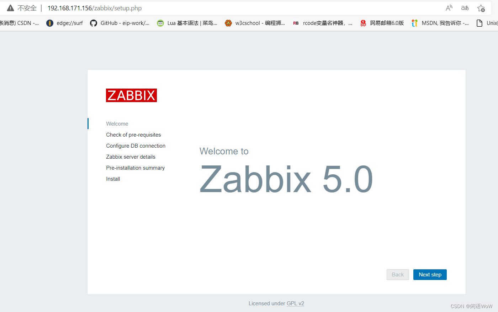This screenshot has height=312, width=498.
Task: Add this page to favorites via star icon
Action: click(481, 8)
